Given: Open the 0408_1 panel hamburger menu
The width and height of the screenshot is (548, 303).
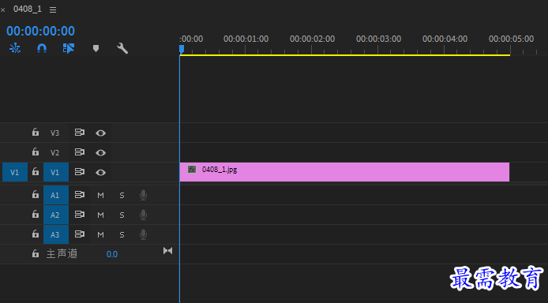Looking at the screenshot, I should tap(53, 10).
